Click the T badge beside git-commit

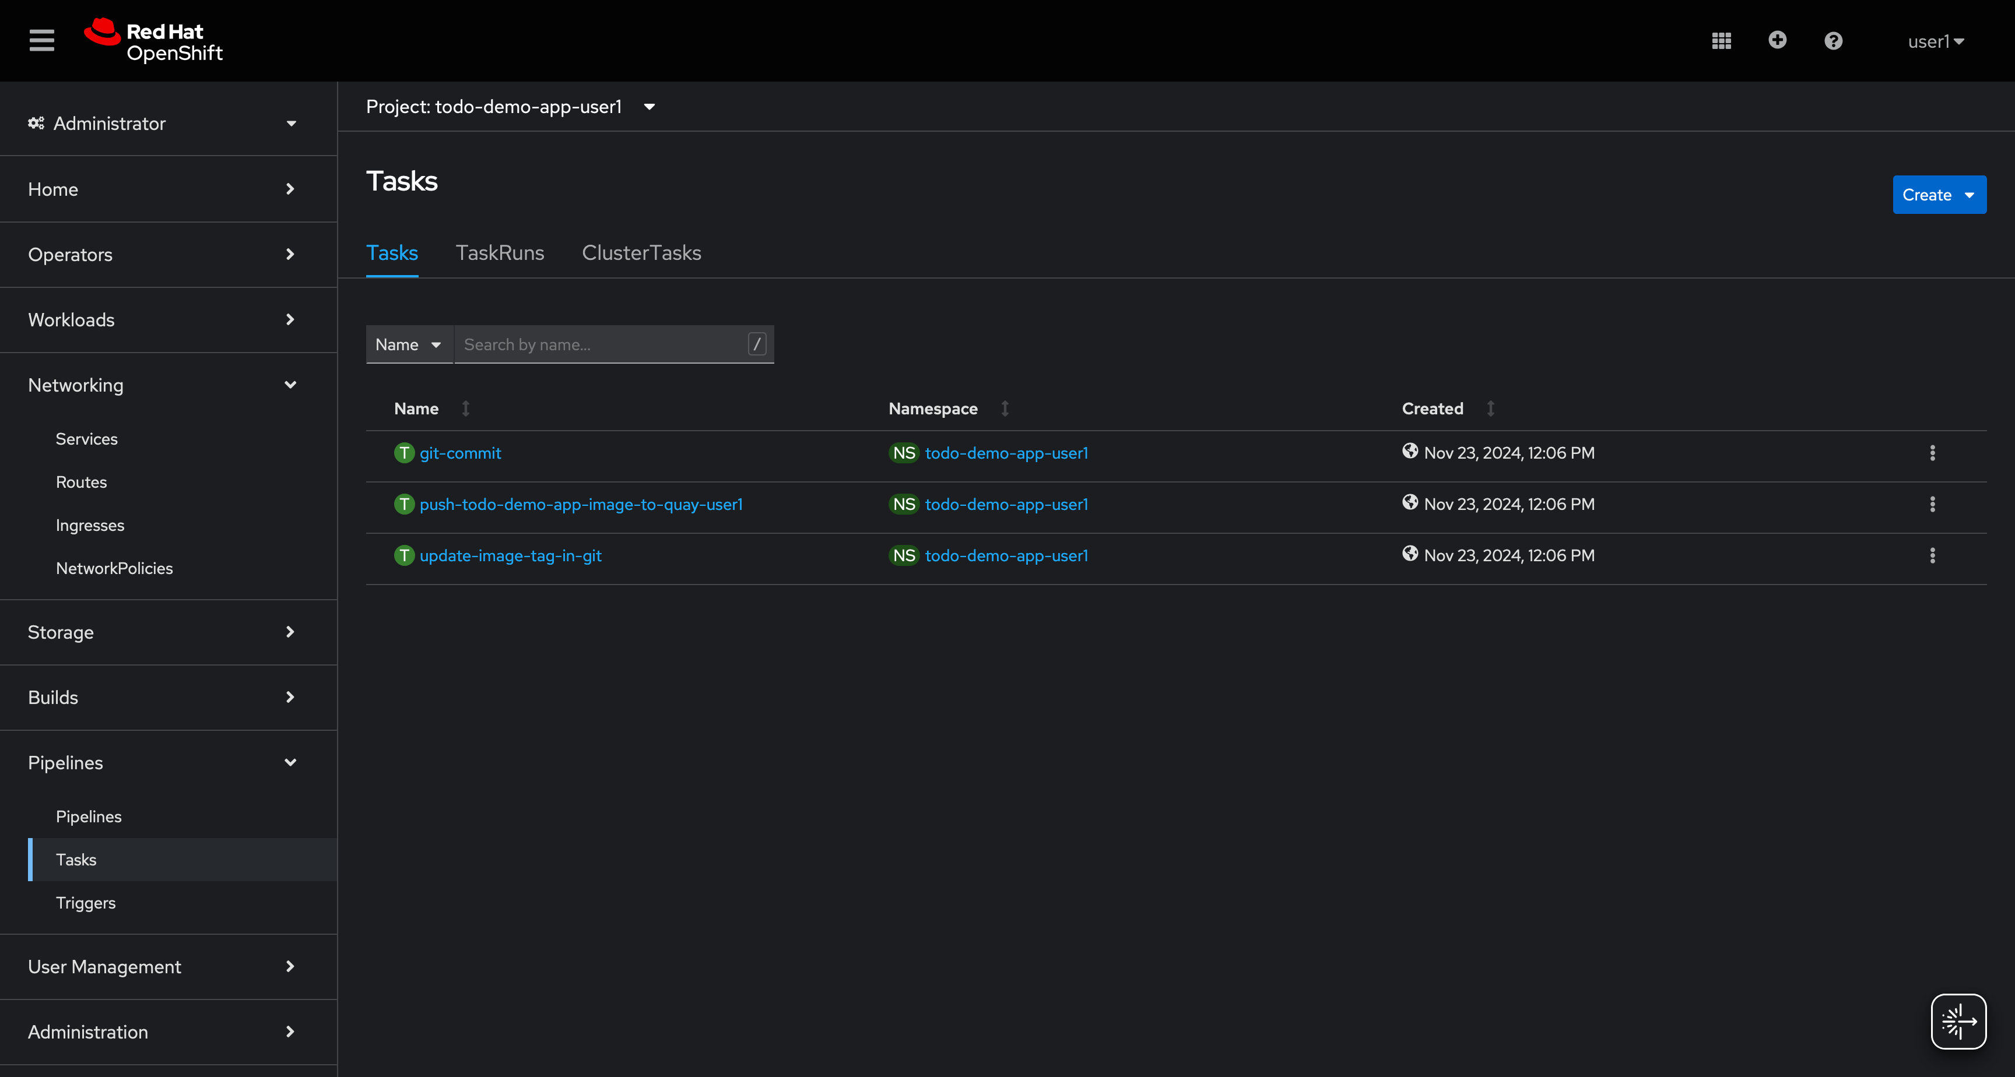click(x=403, y=453)
